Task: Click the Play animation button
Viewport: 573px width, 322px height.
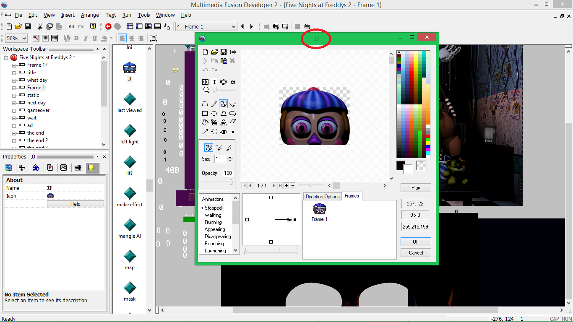Action: [416, 188]
